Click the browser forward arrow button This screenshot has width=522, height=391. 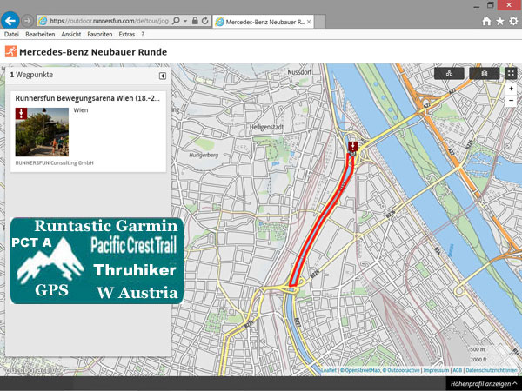pos(27,21)
